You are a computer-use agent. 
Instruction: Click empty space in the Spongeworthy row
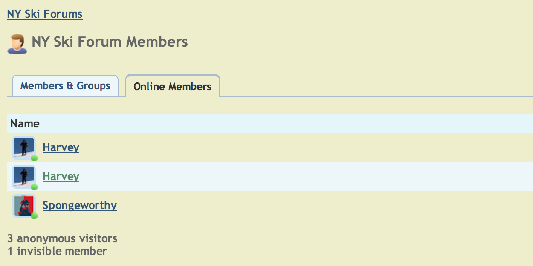298,206
